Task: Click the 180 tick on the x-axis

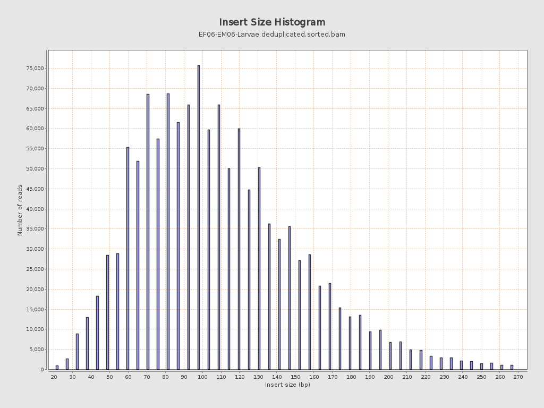Action: 351,377
